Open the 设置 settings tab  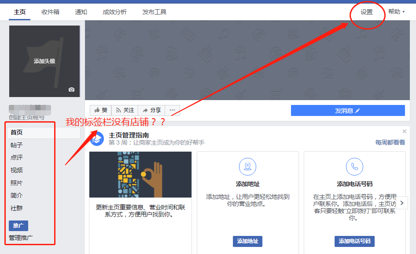tap(367, 12)
